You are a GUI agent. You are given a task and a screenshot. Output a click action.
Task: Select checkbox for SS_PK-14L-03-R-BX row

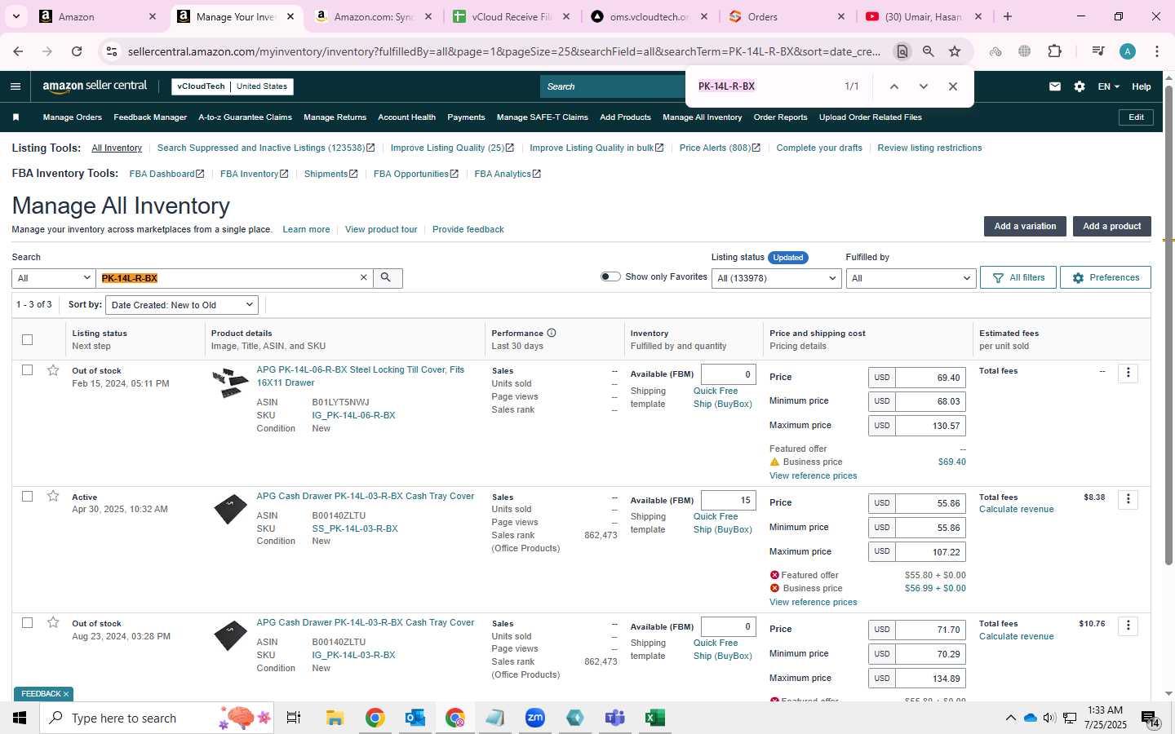(x=28, y=496)
